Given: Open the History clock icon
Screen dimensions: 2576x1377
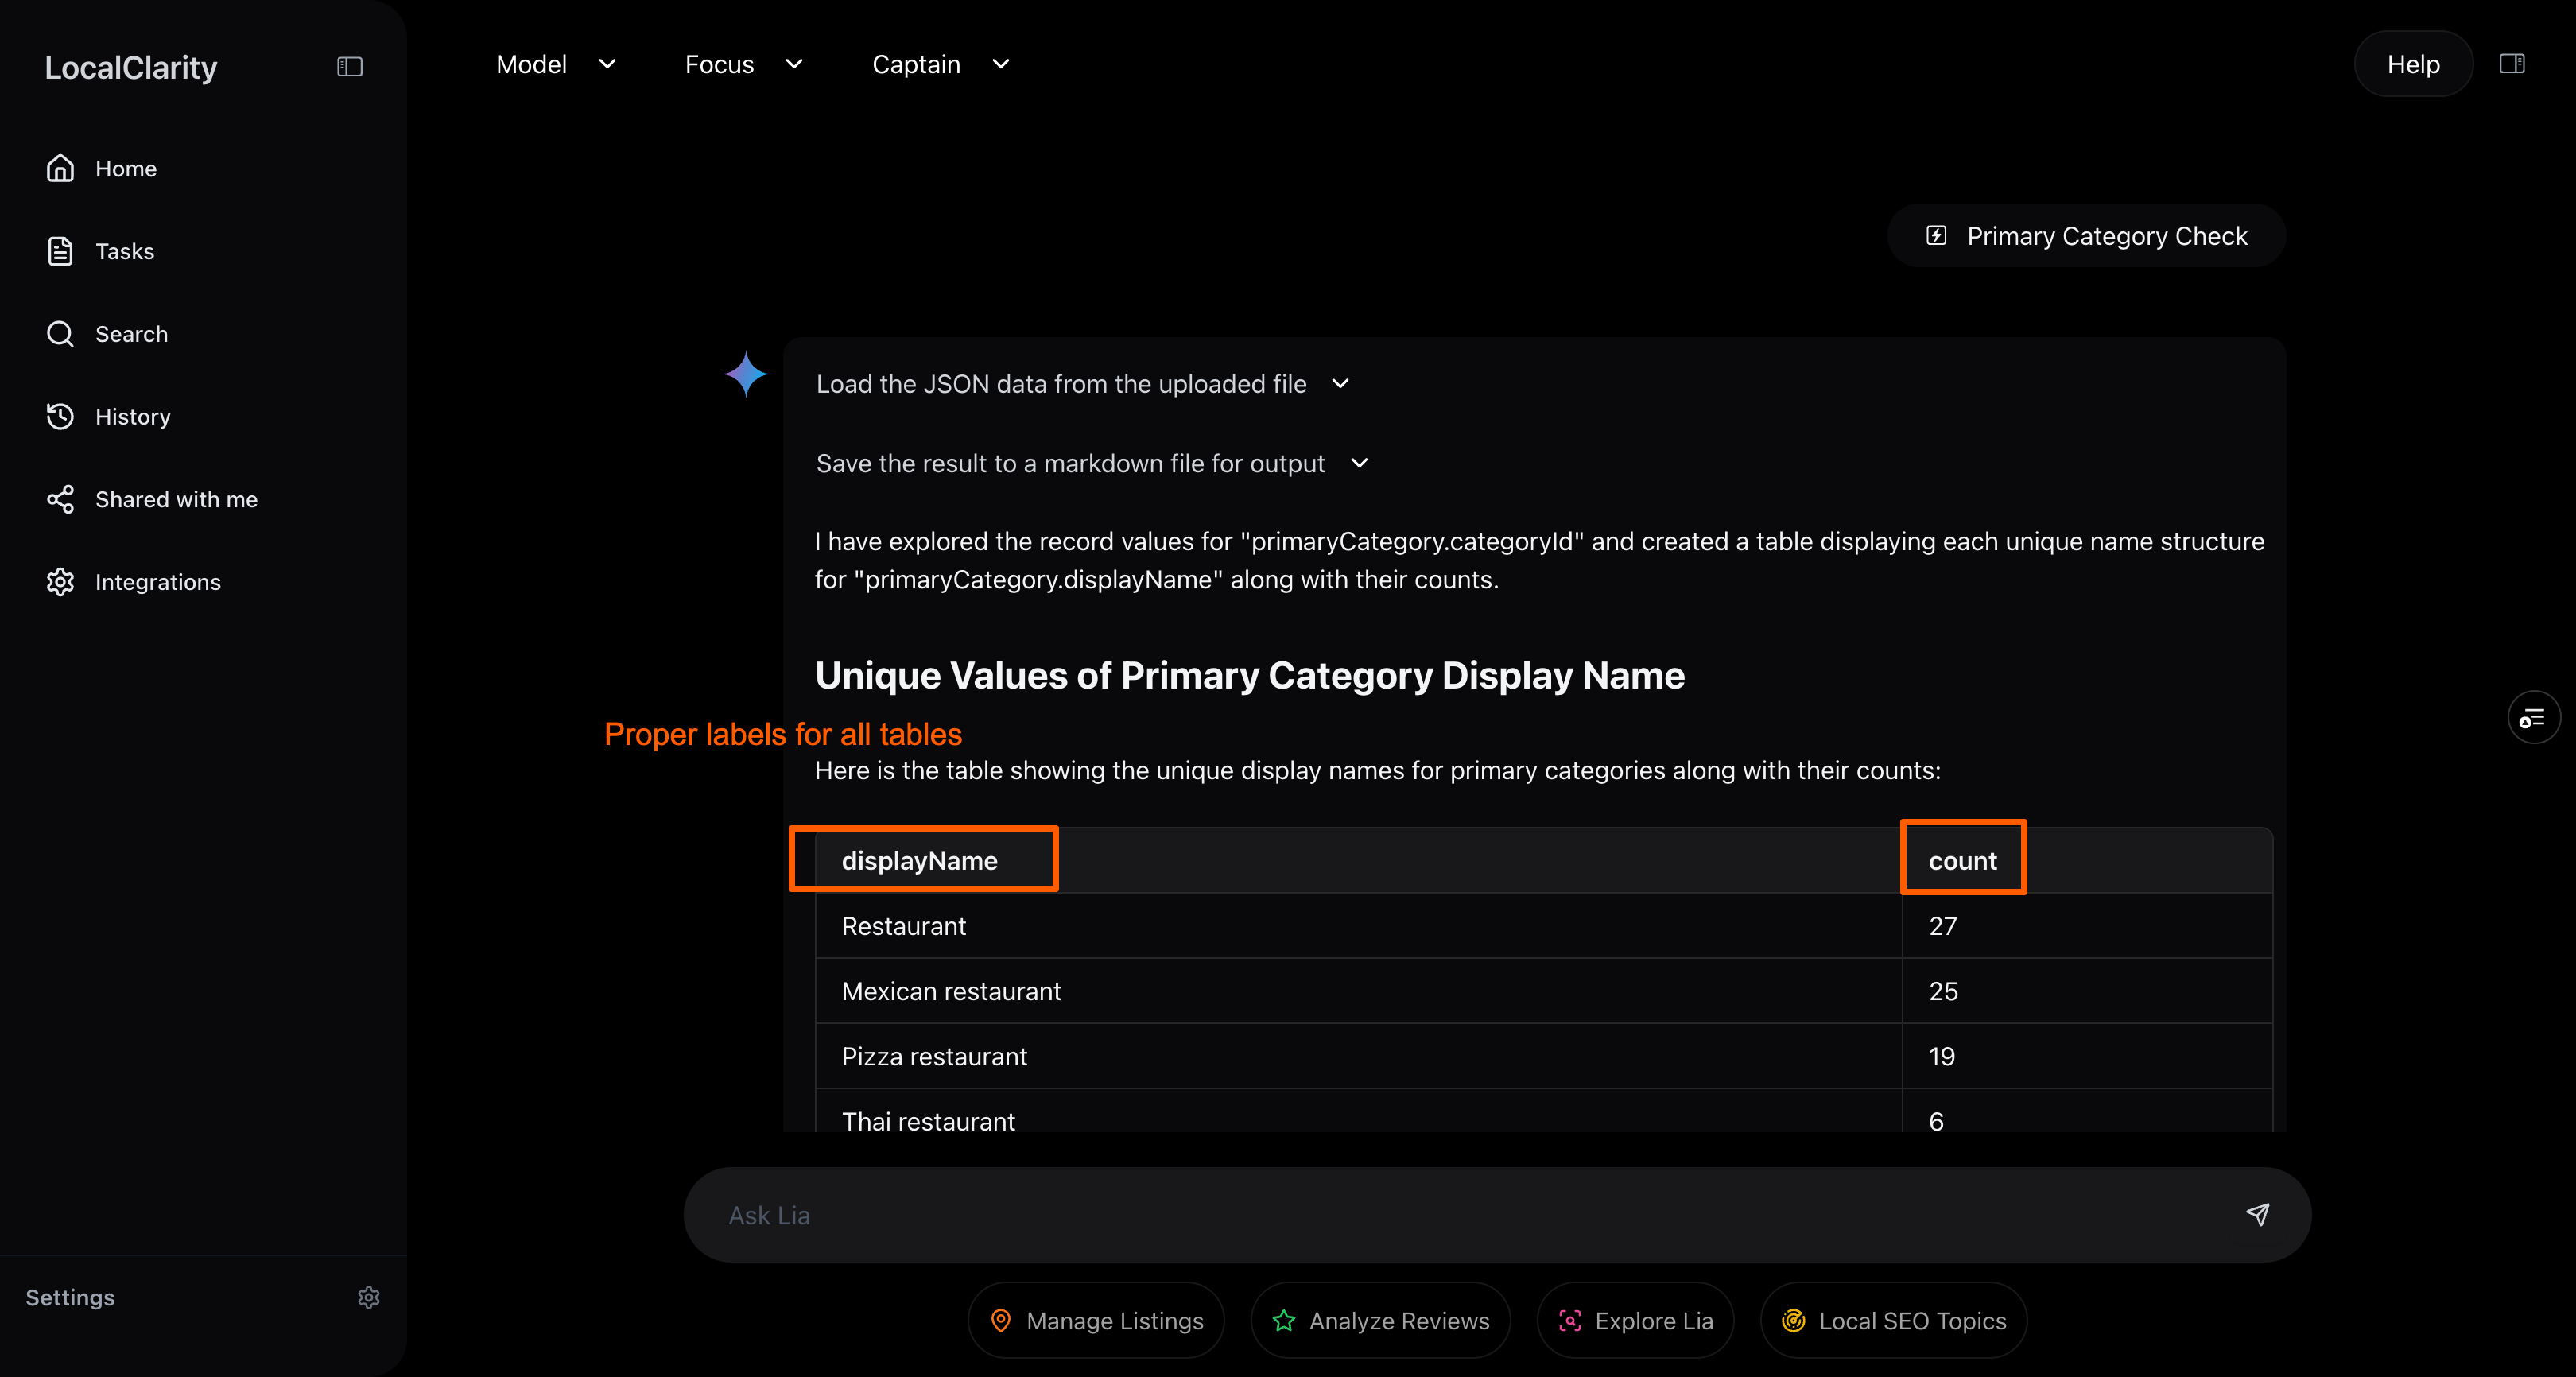Looking at the screenshot, I should [x=61, y=417].
